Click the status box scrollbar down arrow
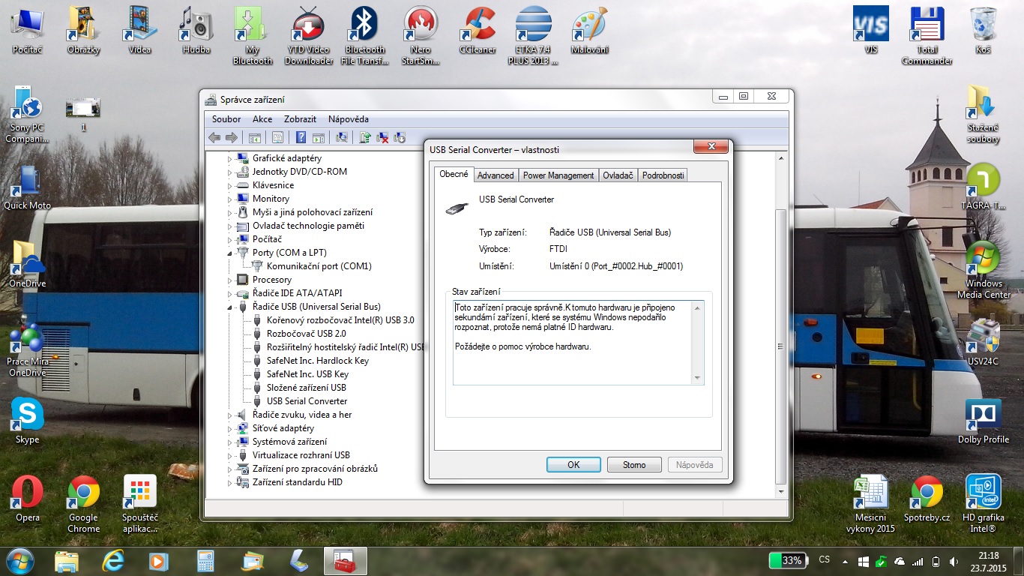The image size is (1024, 576). (698, 378)
